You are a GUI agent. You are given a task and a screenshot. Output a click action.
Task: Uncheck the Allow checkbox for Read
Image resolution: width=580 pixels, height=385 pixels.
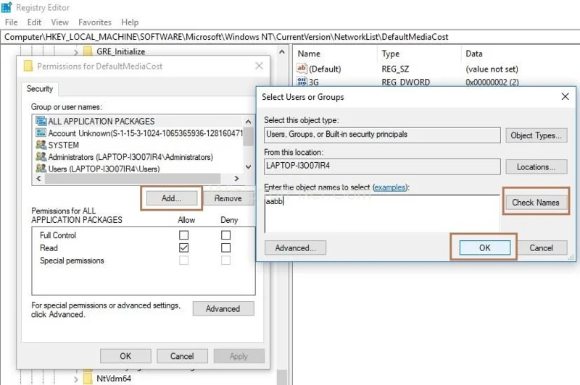(x=184, y=247)
